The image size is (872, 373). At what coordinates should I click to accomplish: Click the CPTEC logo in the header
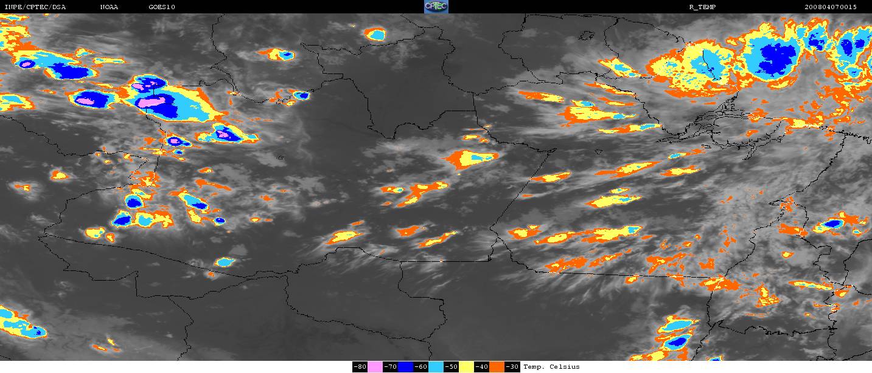point(436,7)
